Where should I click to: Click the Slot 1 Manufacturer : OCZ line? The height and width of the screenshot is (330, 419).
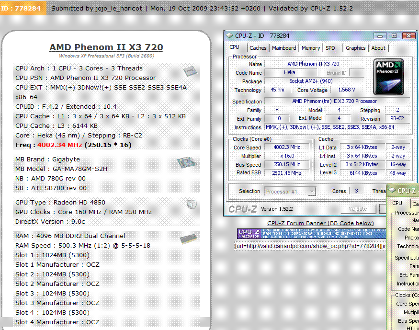[57, 265]
